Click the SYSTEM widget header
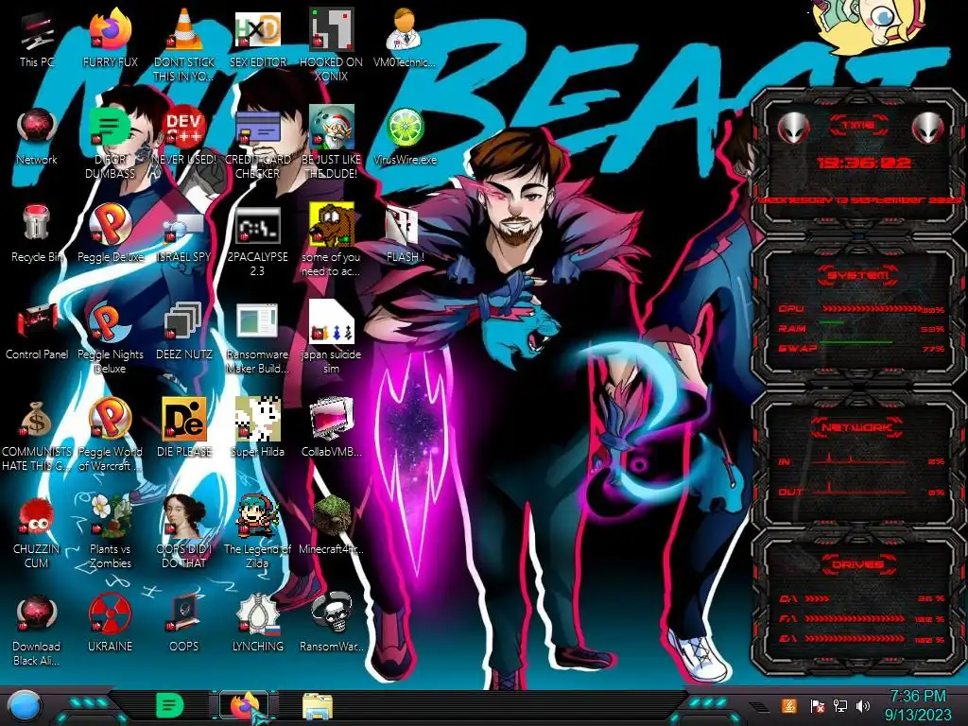Image resolution: width=968 pixels, height=726 pixels. coord(858,275)
